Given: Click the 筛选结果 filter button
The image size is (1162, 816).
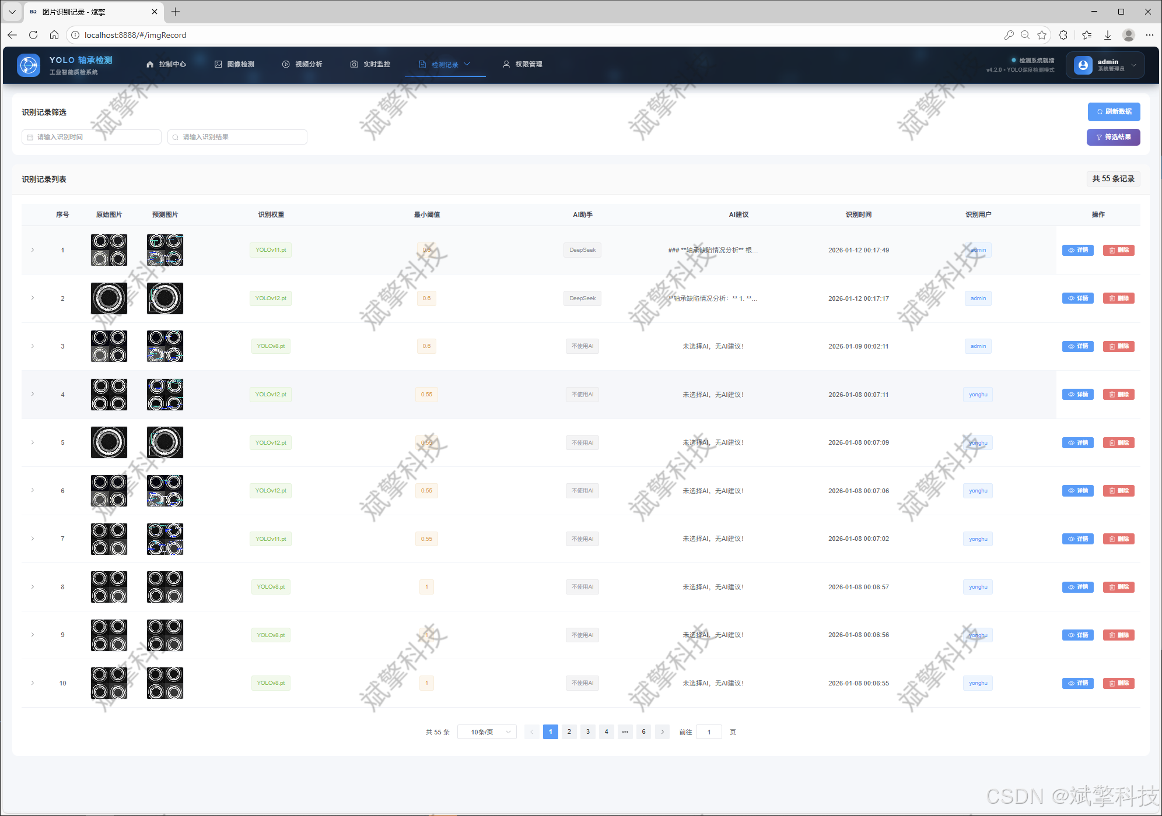Looking at the screenshot, I should (x=1113, y=137).
